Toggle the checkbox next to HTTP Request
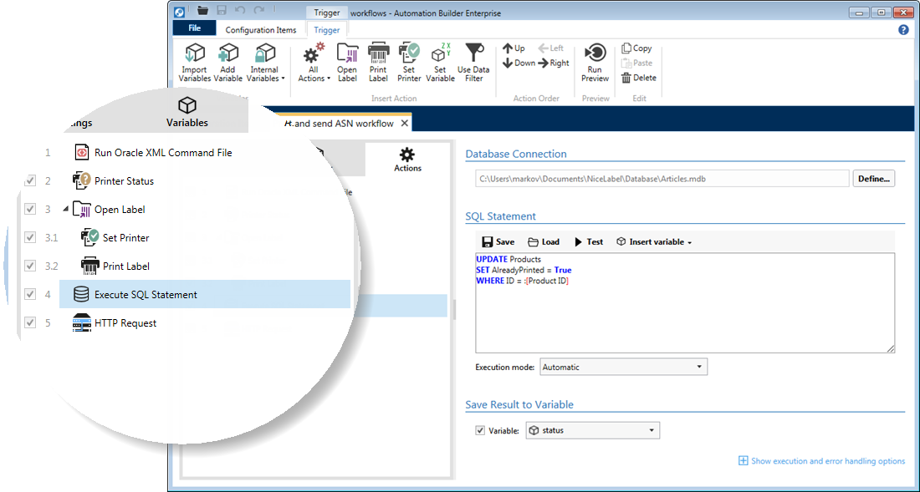This screenshot has height=492, width=920. [30, 322]
